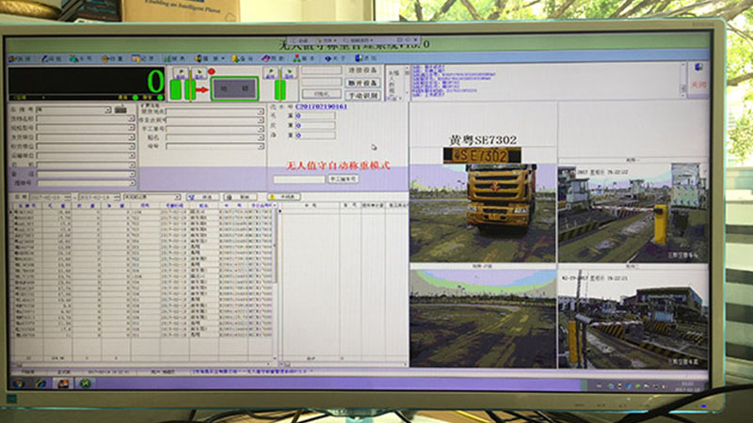Click the pencil edit icon in toolbar
Screen dimensions: 753x423
point(45,58)
